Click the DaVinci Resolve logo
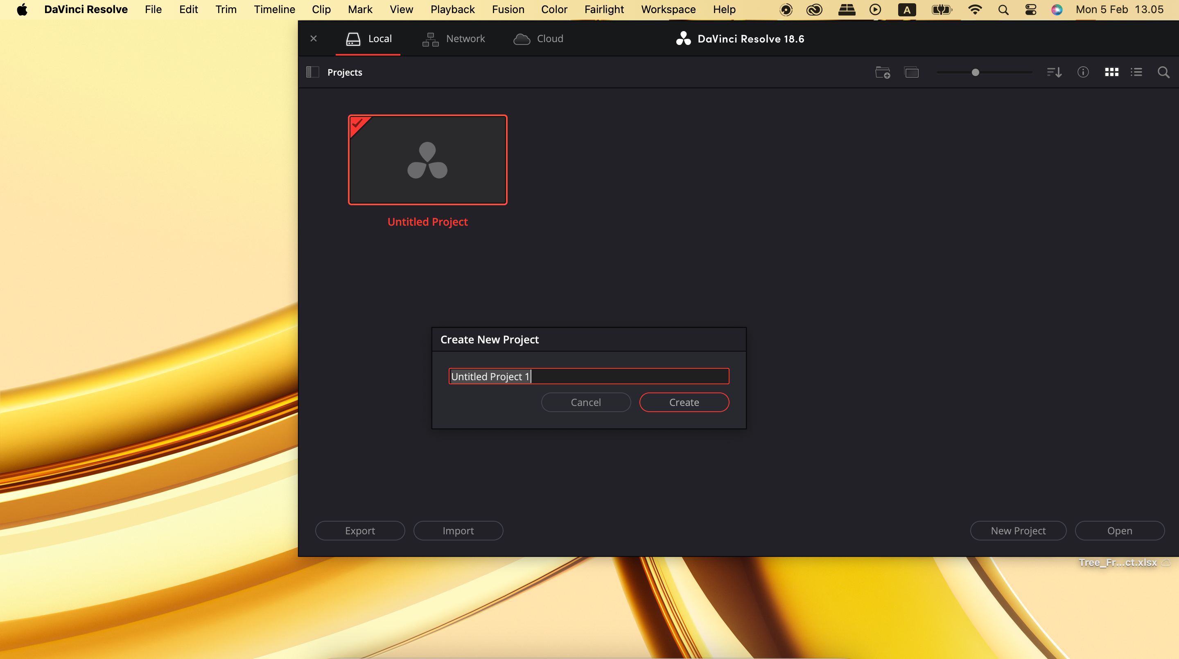Image resolution: width=1179 pixels, height=659 pixels. (x=683, y=38)
